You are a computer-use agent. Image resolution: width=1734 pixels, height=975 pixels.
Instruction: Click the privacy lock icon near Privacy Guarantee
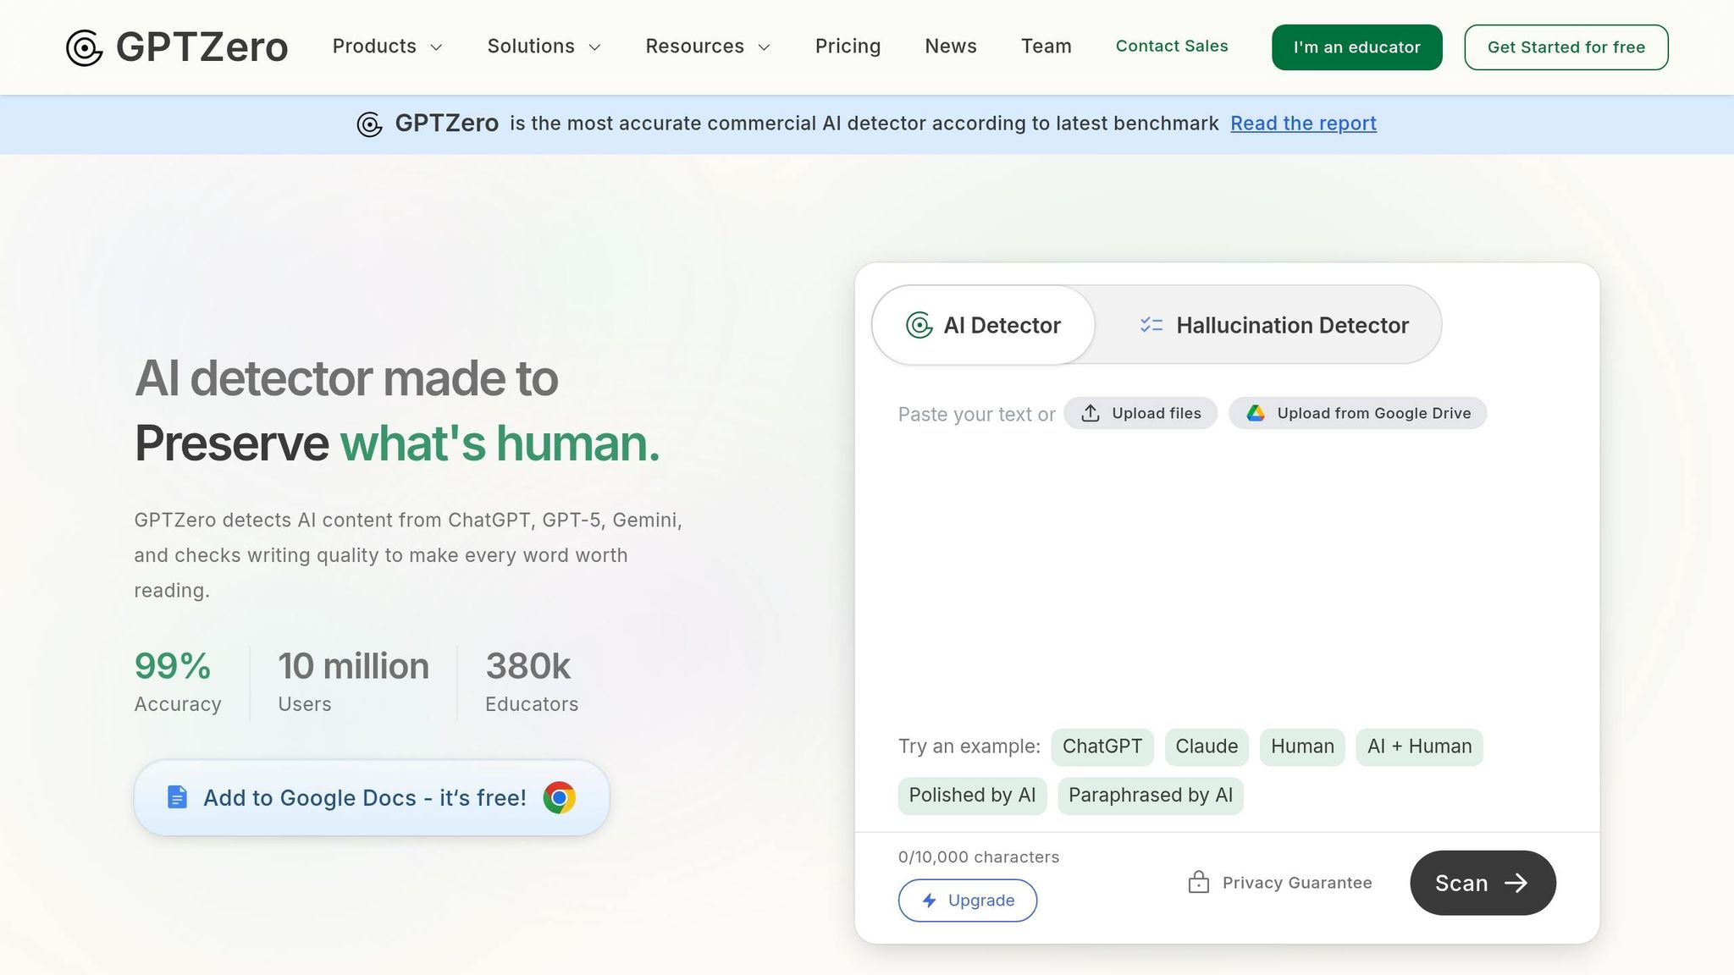click(1198, 882)
